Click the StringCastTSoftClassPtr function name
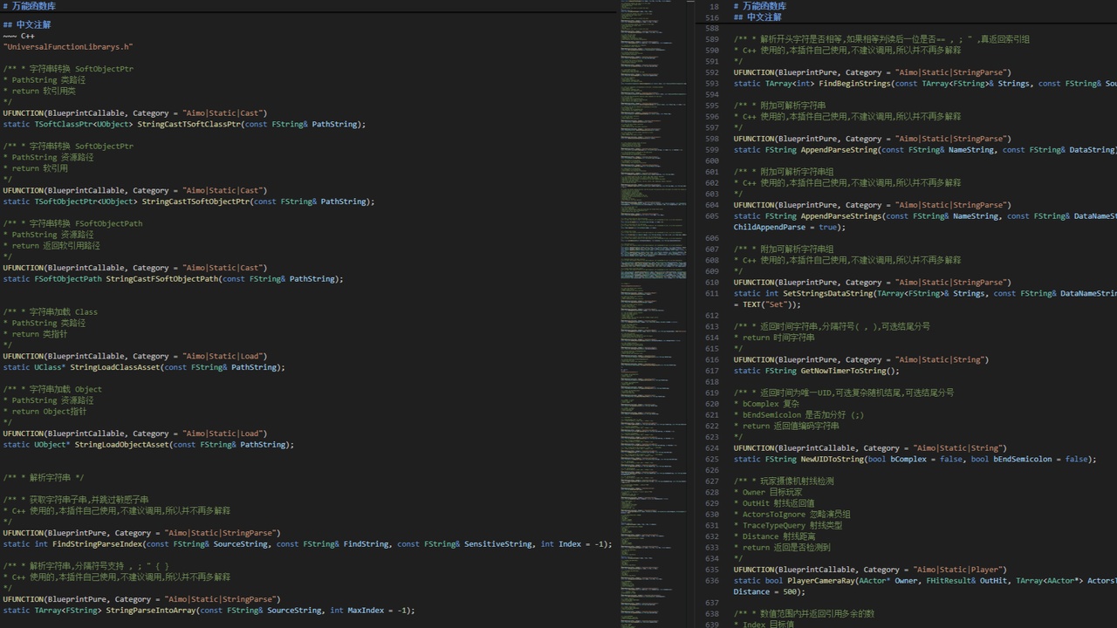Screen dimensions: 1117x628 coord(188,125)
